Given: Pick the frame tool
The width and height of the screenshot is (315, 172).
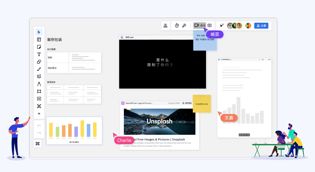Looking at the screenshot, I should (x=39, y=91).
